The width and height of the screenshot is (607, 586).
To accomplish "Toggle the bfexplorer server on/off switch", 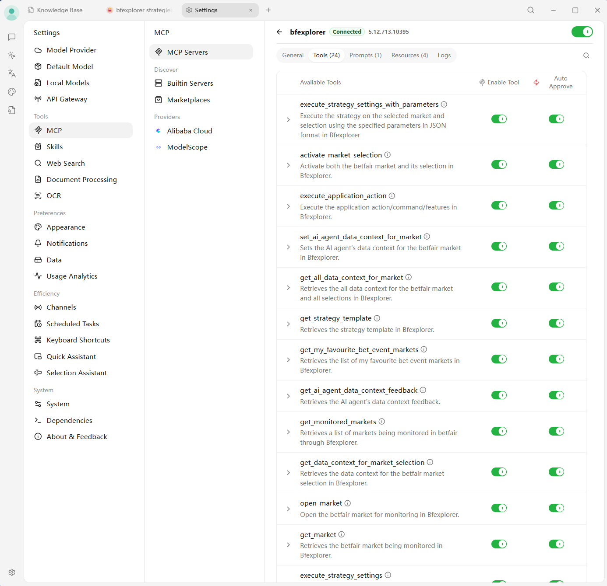I will tap(582, 32).
